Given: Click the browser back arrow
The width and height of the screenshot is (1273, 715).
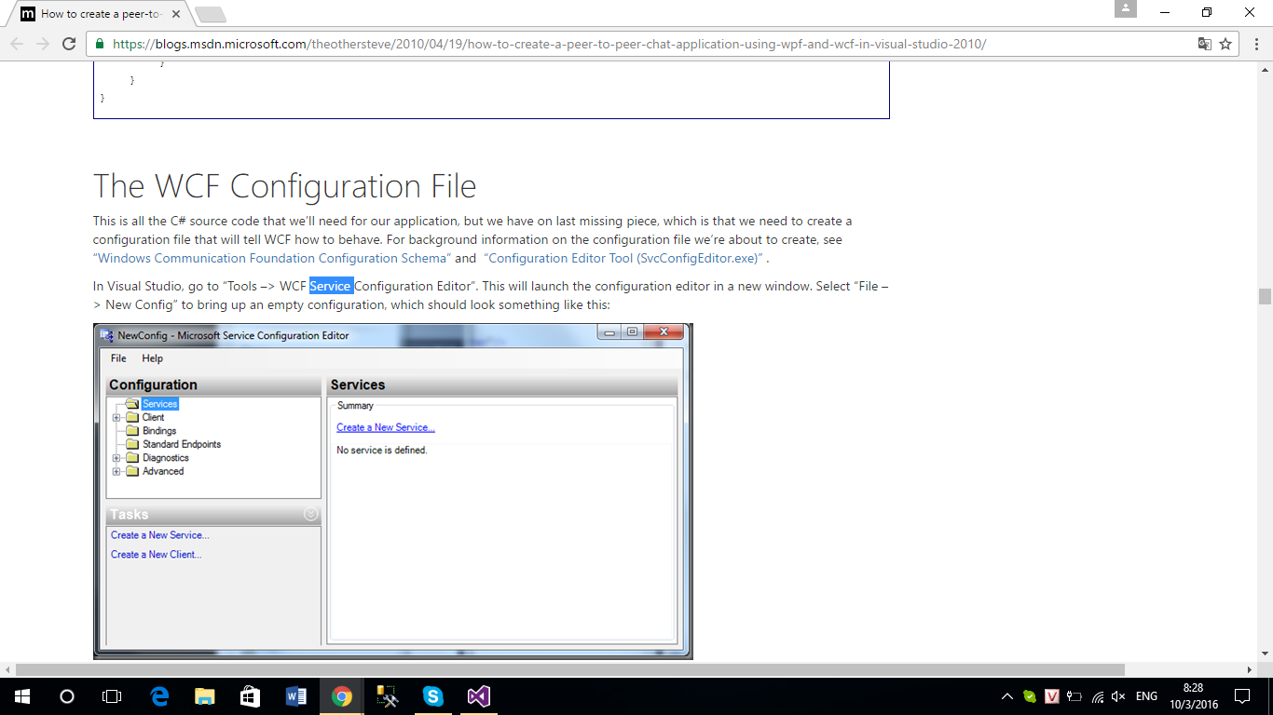Looking at the screenshot, I should [18, 44].
